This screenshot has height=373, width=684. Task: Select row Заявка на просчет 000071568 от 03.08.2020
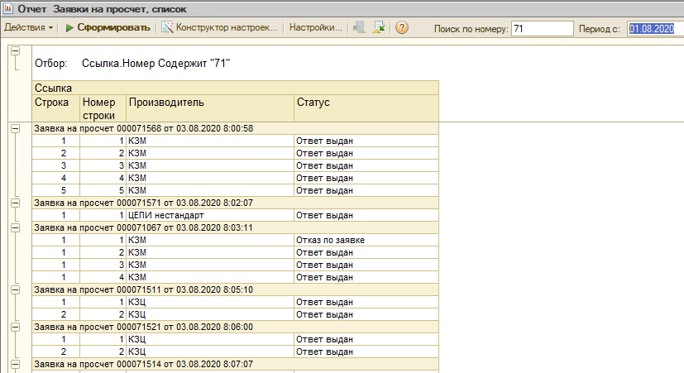(235, 128)
